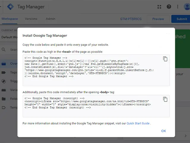Open the Variables sidebar icon
190x143 pixels.
4,90
